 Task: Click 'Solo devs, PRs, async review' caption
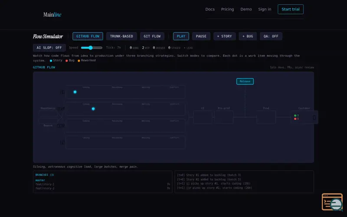point(292,67)
